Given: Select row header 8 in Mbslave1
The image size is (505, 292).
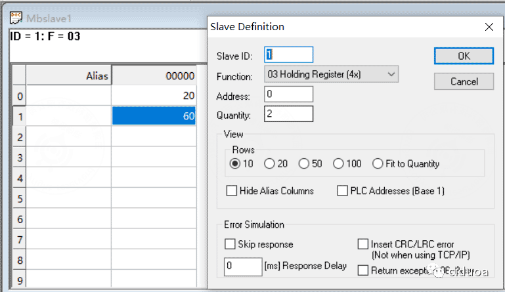Looking at the screenshot, I should (x=20, y=260).
